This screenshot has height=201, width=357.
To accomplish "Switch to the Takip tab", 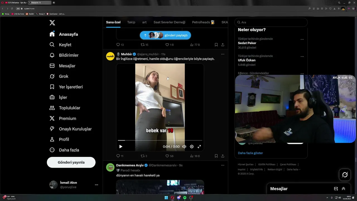I will pos(131,22).
